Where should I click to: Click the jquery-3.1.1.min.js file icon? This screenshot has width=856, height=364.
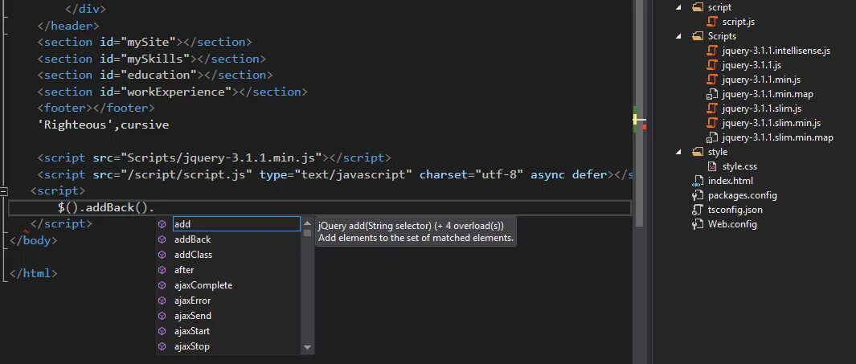[x=712, y=80]
